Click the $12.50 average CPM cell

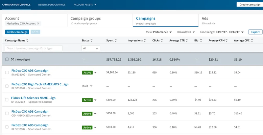[x=212, y=127]
